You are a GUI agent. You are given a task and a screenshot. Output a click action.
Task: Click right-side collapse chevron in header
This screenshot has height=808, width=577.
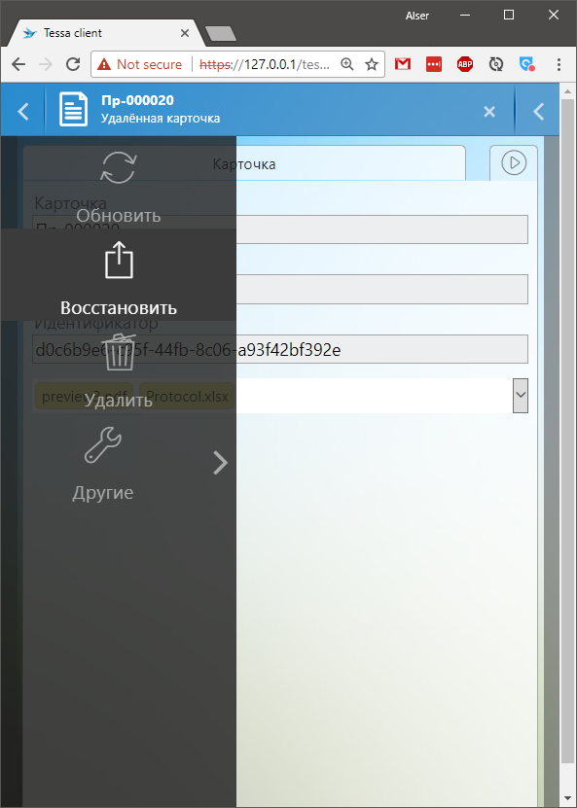pos(538,111)
